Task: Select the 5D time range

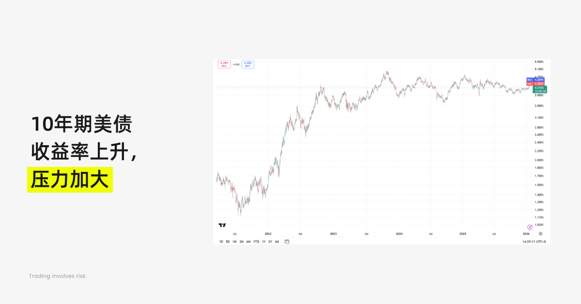Action: 228,241
